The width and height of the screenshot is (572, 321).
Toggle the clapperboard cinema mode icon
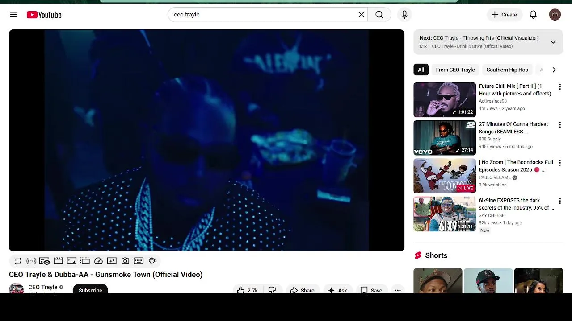click(58, 261)
